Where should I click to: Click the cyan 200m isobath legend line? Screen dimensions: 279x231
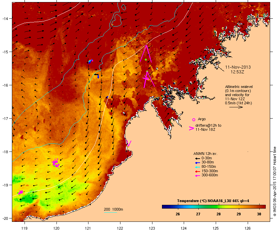(x=110, y=212)
